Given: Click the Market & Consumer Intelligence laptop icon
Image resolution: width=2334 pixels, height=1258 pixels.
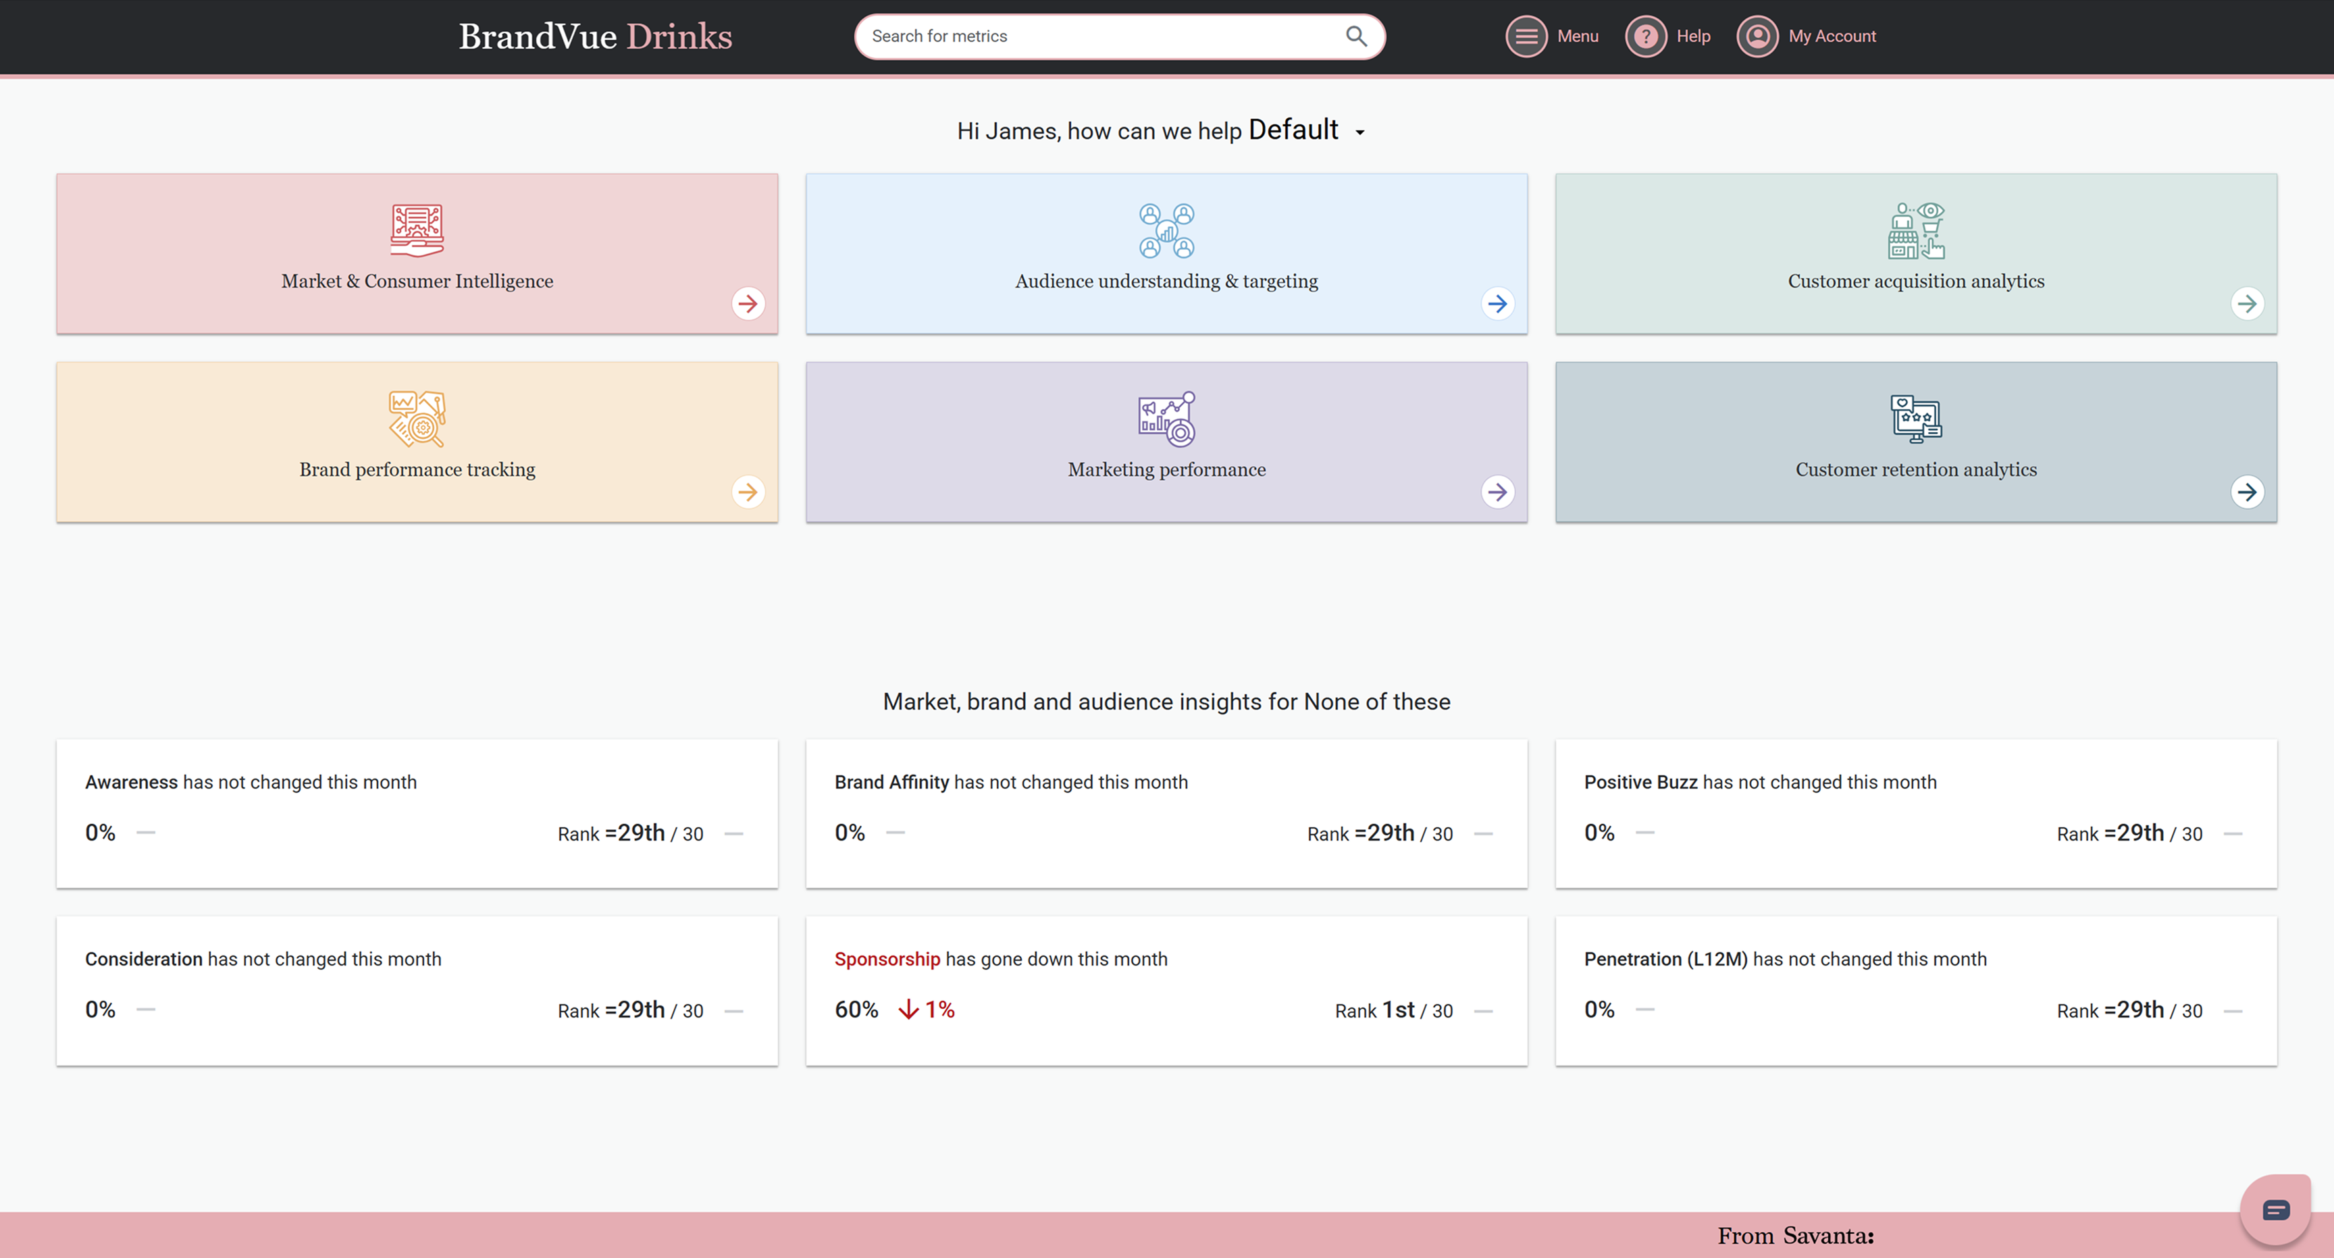Looking at the screenshot, I should coord(417,230).
